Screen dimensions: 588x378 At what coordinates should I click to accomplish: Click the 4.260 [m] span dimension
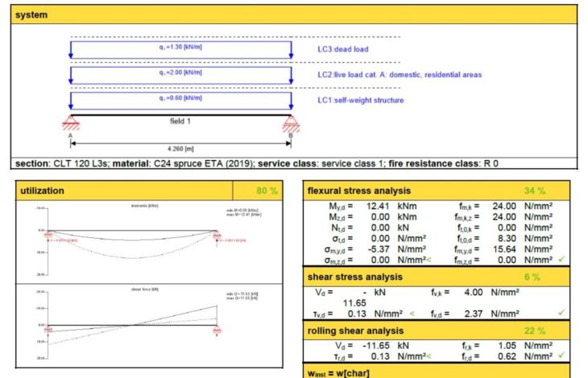[x=181, y=148]
